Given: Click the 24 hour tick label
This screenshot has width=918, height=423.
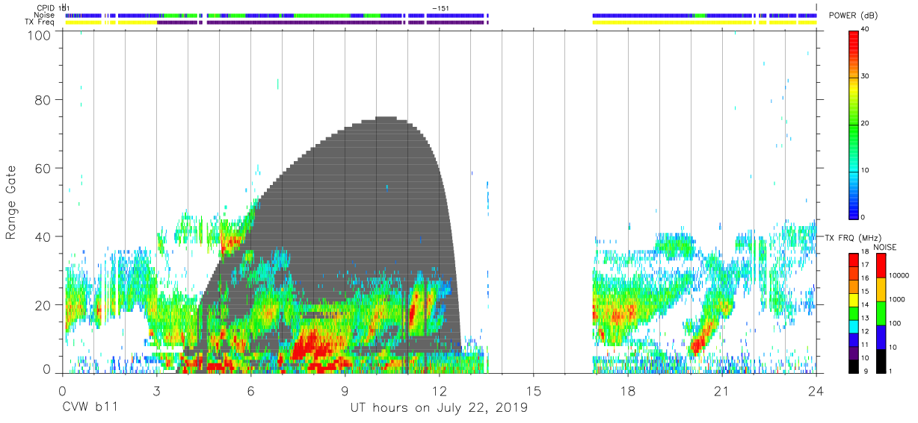Looking at the screenshot, I should pyautogui.click(x=816, y=391).
